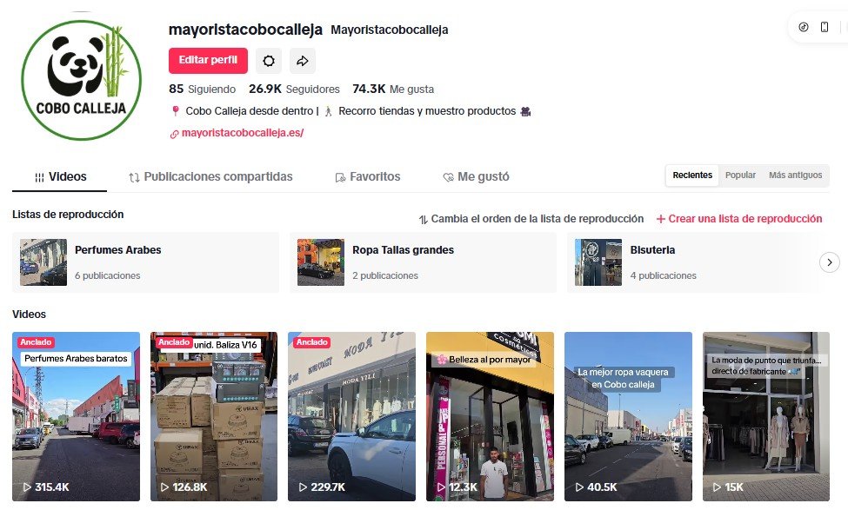Open the Favoritos tab

(368, 177)
